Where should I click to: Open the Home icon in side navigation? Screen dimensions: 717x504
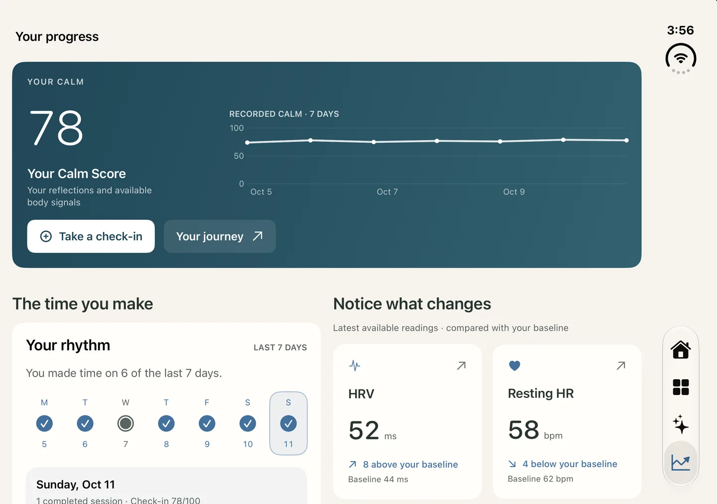(x=681, y=350)
